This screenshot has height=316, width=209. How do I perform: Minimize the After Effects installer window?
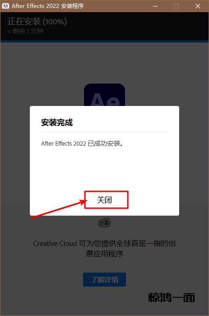pos(155,6)
